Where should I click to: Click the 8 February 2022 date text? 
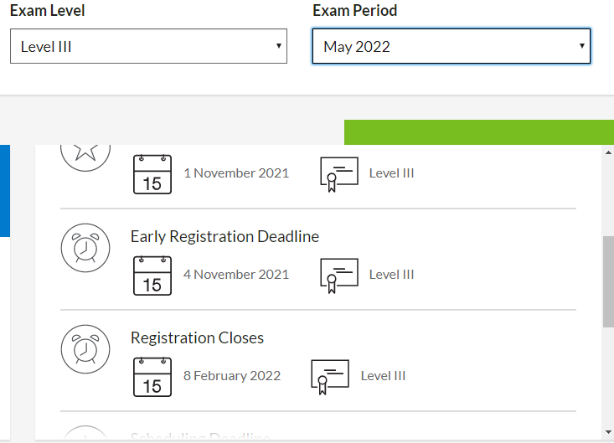[x=232, y=376]
